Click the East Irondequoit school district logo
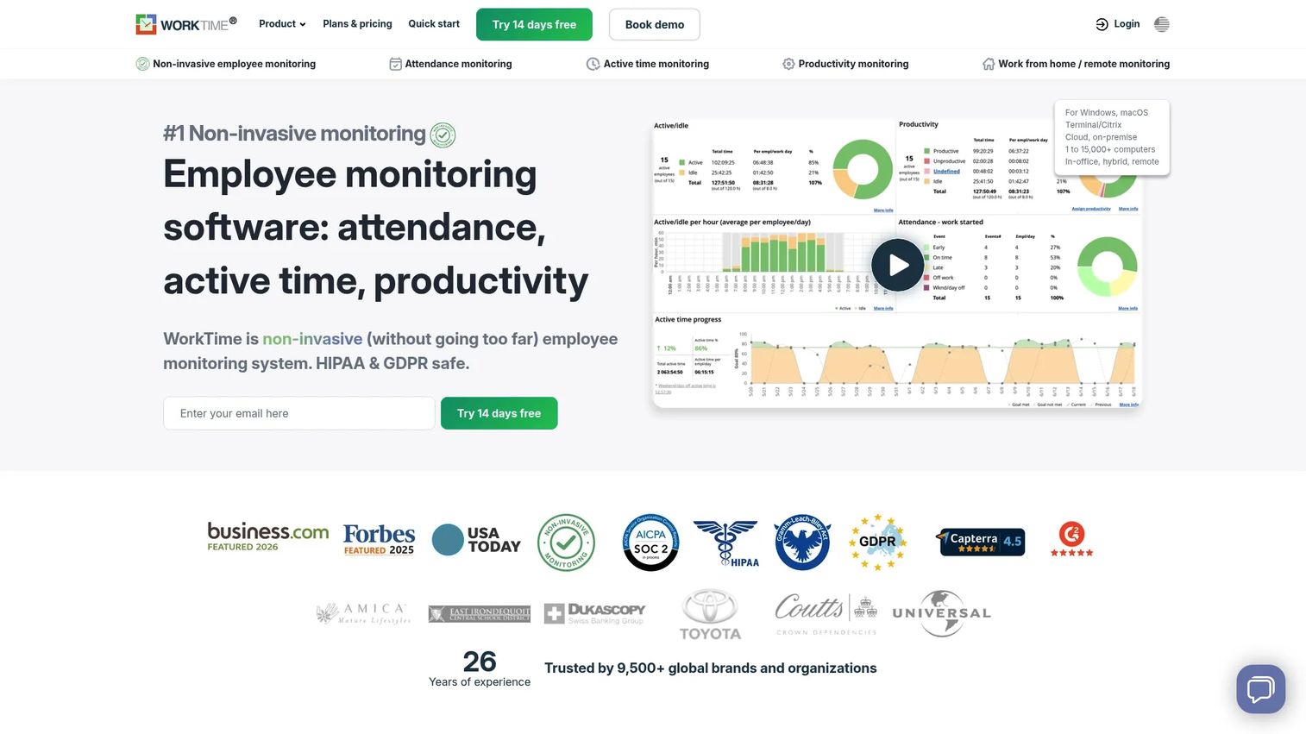The image size is (1306, 734). pyautogui.click(x=479, y=613)
